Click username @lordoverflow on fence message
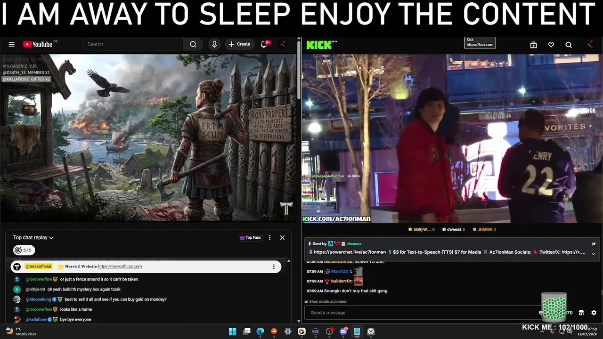This screenshot has width=603, height=339. [39, 279]
